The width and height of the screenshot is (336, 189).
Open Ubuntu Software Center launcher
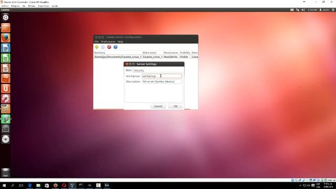6,78
